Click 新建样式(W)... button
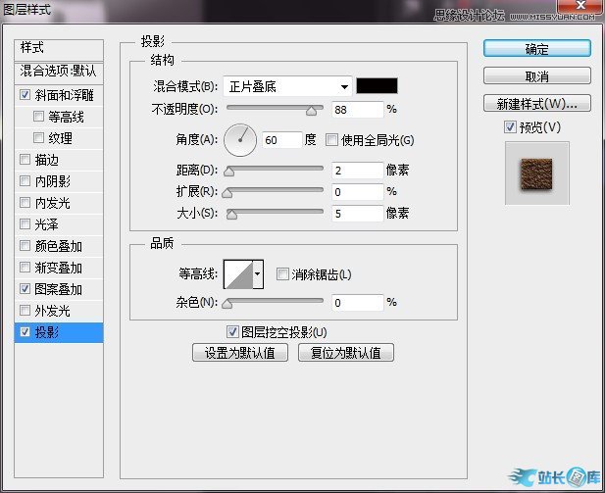The image size is (605, 493). (x=536, y=103)
